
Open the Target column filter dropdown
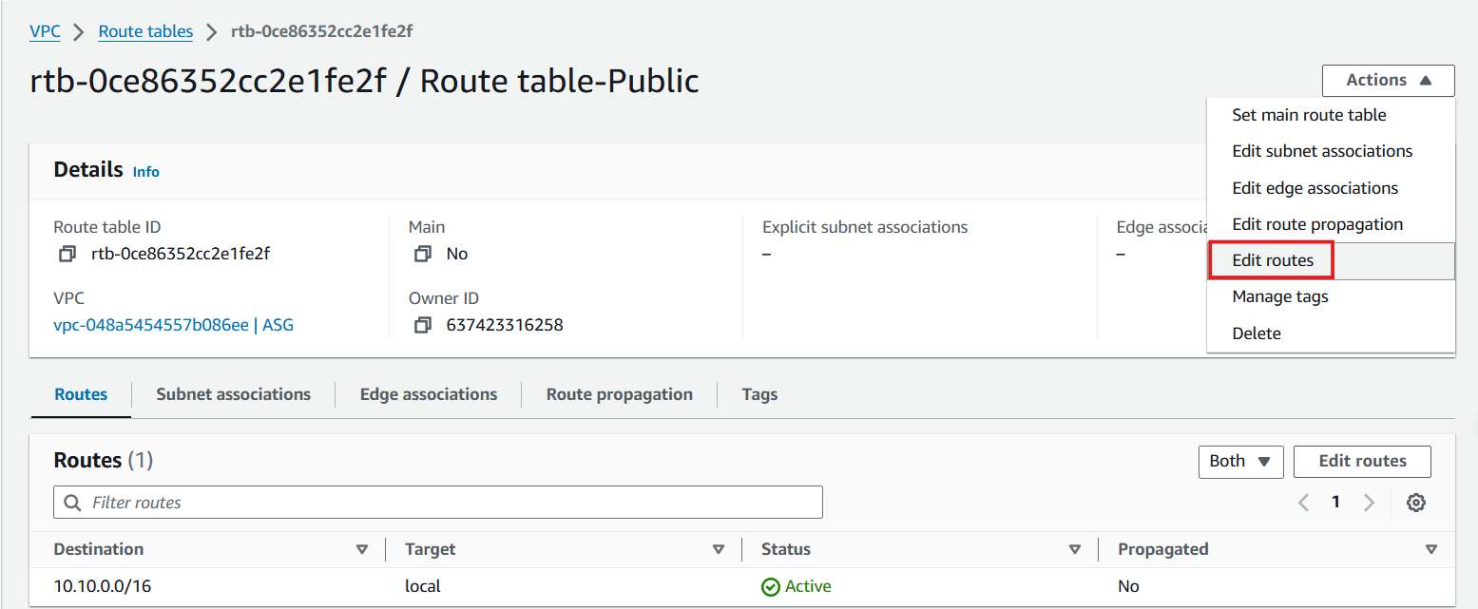719,549
